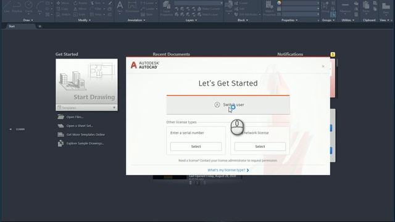Select the Polyline tool
Image resolution: width=395 pixels, height=222 pixels.
point(17,7)
